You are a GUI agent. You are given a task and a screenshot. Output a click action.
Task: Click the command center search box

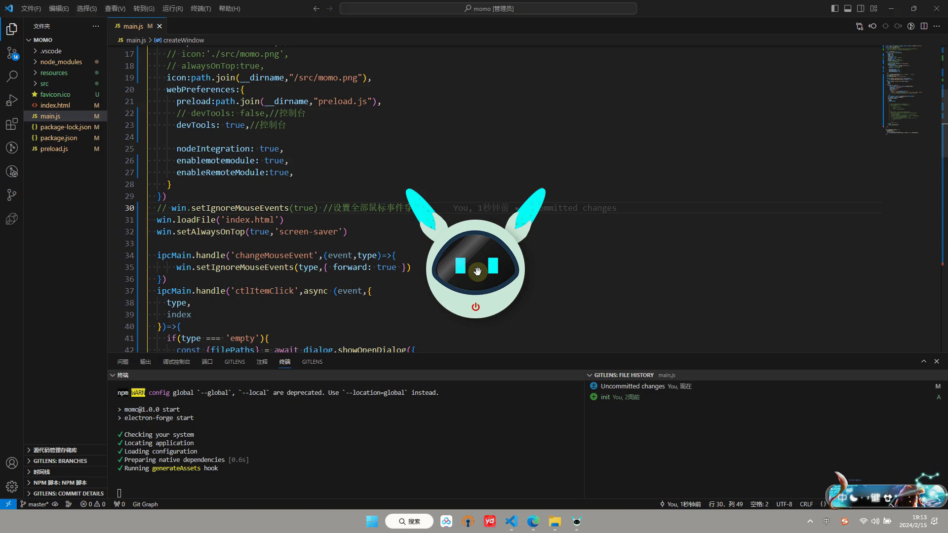[488, 8]
